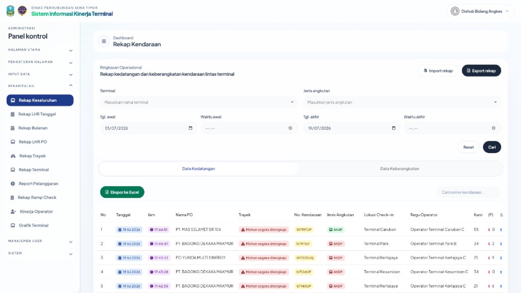521x293 pixels.
Task: Open clock picker for Waktu akhir
Action: point(494,128)
